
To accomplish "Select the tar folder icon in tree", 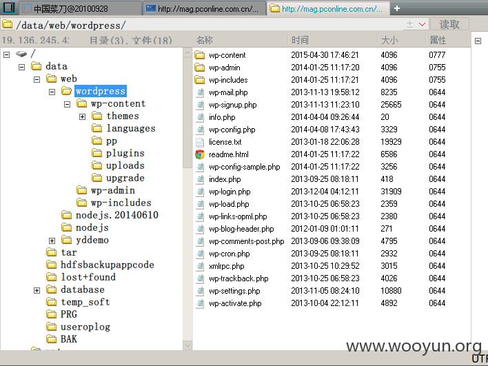I will click(x=52, y=252).
